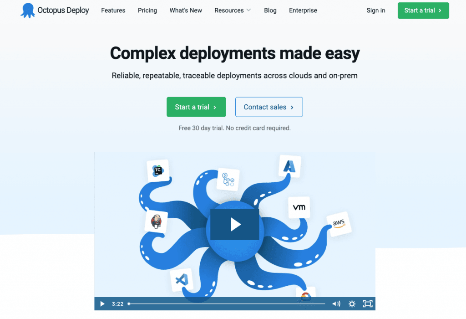Mute the video volume
The width and height of the screenshot is (466, 319).
coord(336,304)
